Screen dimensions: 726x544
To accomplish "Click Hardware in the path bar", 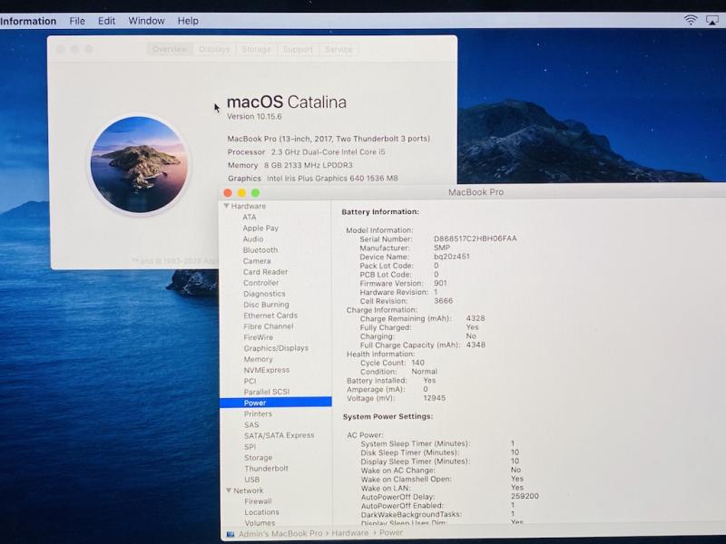I will click(350, 533).
